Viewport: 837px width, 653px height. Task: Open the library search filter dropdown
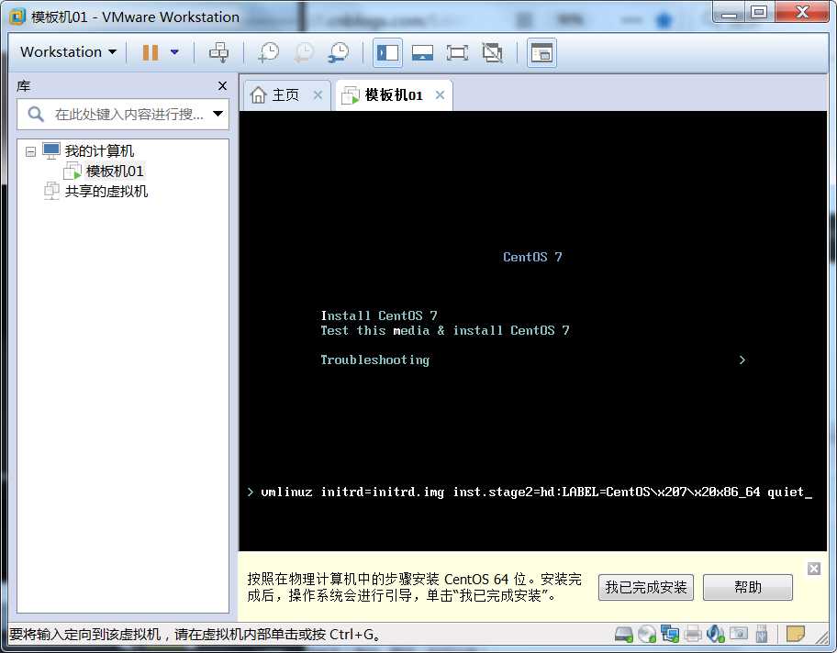pyautogui.click(x=218, y=114)
